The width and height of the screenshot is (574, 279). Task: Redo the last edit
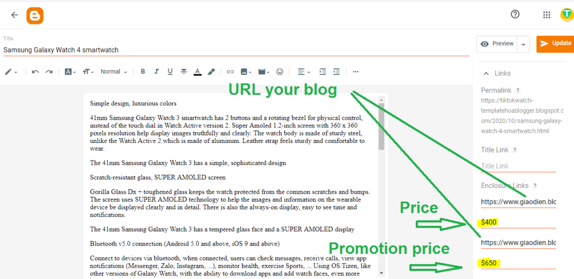tap(49, 72)
